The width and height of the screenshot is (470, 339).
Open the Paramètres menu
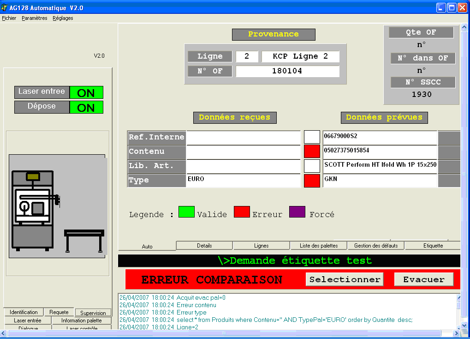point(35,18)
